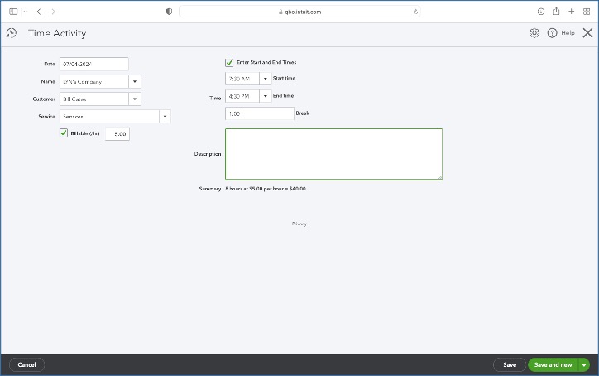Show the tab overview grid icon
This screenshot has width=599, height=376.
[x=587, y=12]
